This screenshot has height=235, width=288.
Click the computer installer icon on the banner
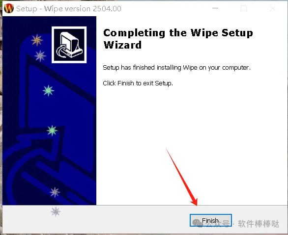pyautogui.click(x=69, y=45)
